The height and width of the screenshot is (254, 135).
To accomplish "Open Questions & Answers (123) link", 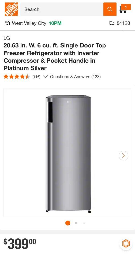I will pos(75,77).
